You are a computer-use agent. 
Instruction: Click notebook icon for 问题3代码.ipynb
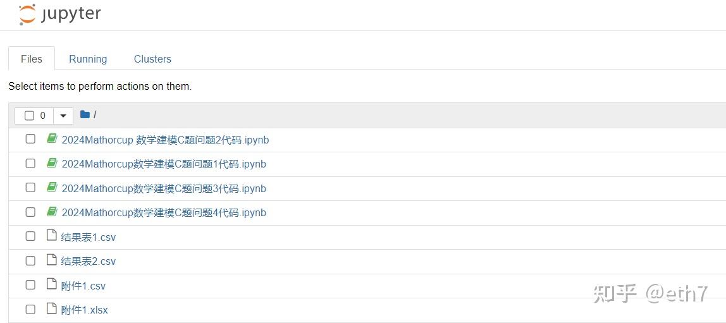tap(52, 188)
